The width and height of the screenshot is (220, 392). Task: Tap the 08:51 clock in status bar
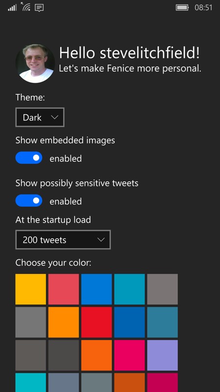(203, 8)
